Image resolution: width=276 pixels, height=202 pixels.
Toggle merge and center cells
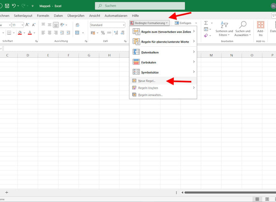[x=77, y=33]
